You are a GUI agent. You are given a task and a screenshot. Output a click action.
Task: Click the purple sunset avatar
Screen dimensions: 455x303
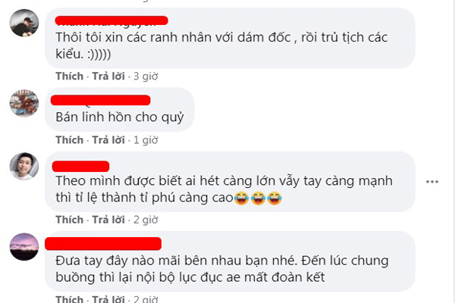[x=24, y=246]
